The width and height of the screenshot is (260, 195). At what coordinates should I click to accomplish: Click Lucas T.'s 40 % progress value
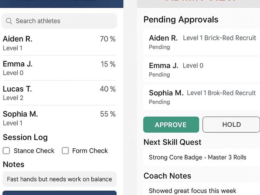pyautogui.click(x=108, y=89)
